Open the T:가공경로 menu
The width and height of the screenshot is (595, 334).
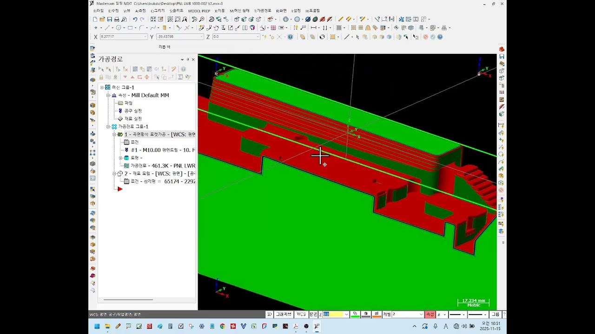point(263,11)
